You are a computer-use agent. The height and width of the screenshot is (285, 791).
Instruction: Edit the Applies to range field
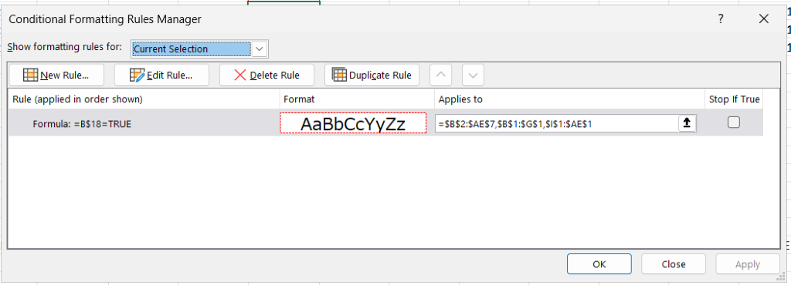[557, 123]
